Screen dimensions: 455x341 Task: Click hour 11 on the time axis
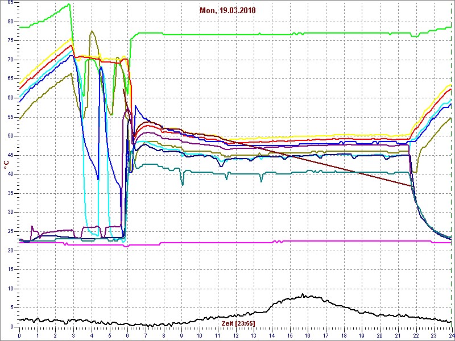(x=218, y=335)
